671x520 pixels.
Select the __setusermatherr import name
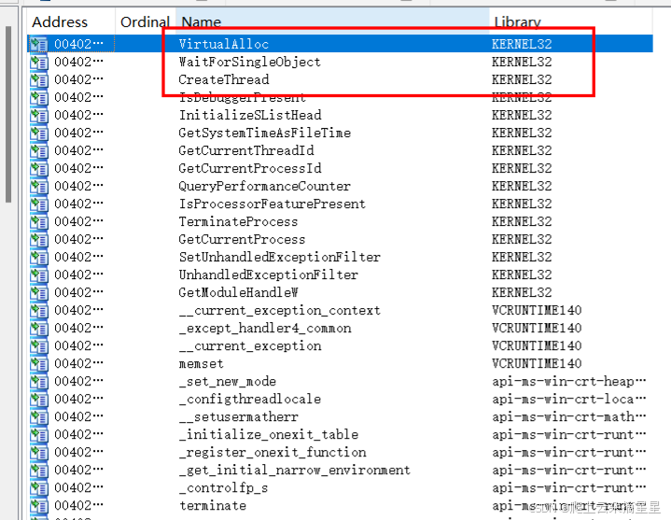pyautogui.click(x=239, y=417)
